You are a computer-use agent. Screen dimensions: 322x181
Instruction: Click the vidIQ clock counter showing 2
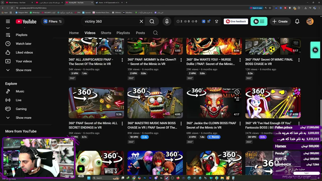click(179, 21)
